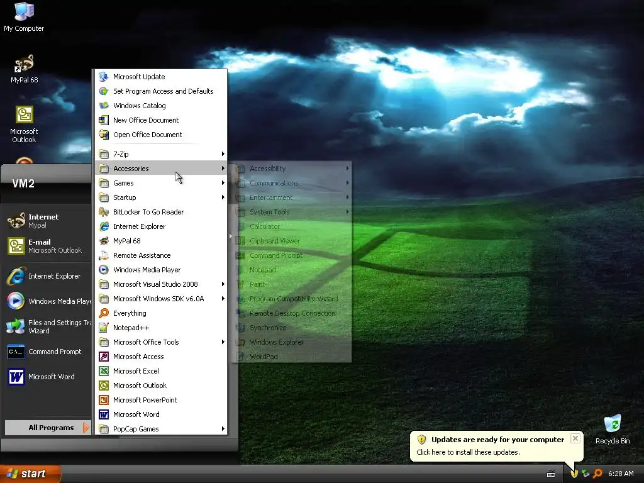This screenshot has height=483, width=644.
Task: Click the taskbar clock showing 6:28 AM
Action: (621, 474)
